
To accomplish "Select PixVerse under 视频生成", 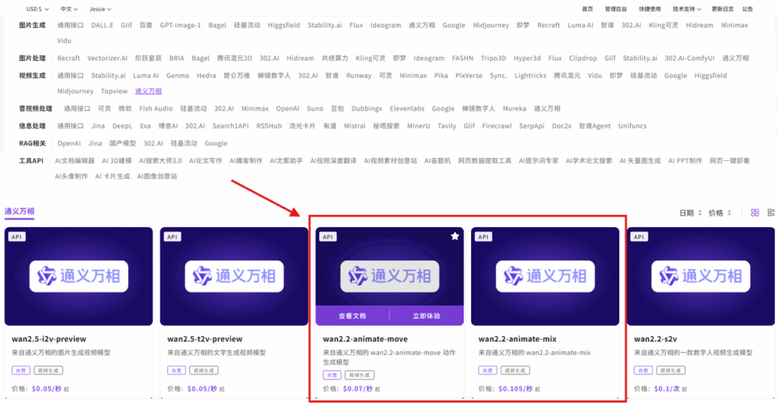I will [469, 76].
